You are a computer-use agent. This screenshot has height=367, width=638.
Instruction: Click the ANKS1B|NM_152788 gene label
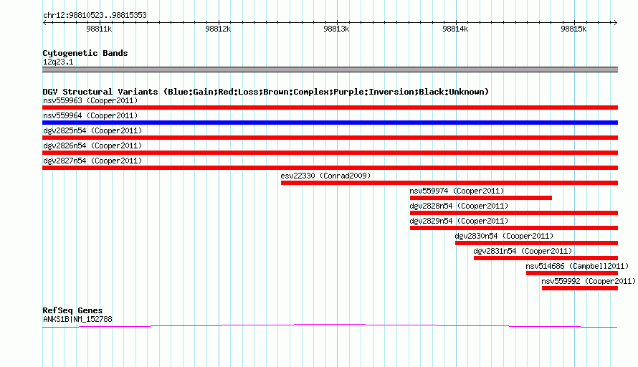point(77,320)
